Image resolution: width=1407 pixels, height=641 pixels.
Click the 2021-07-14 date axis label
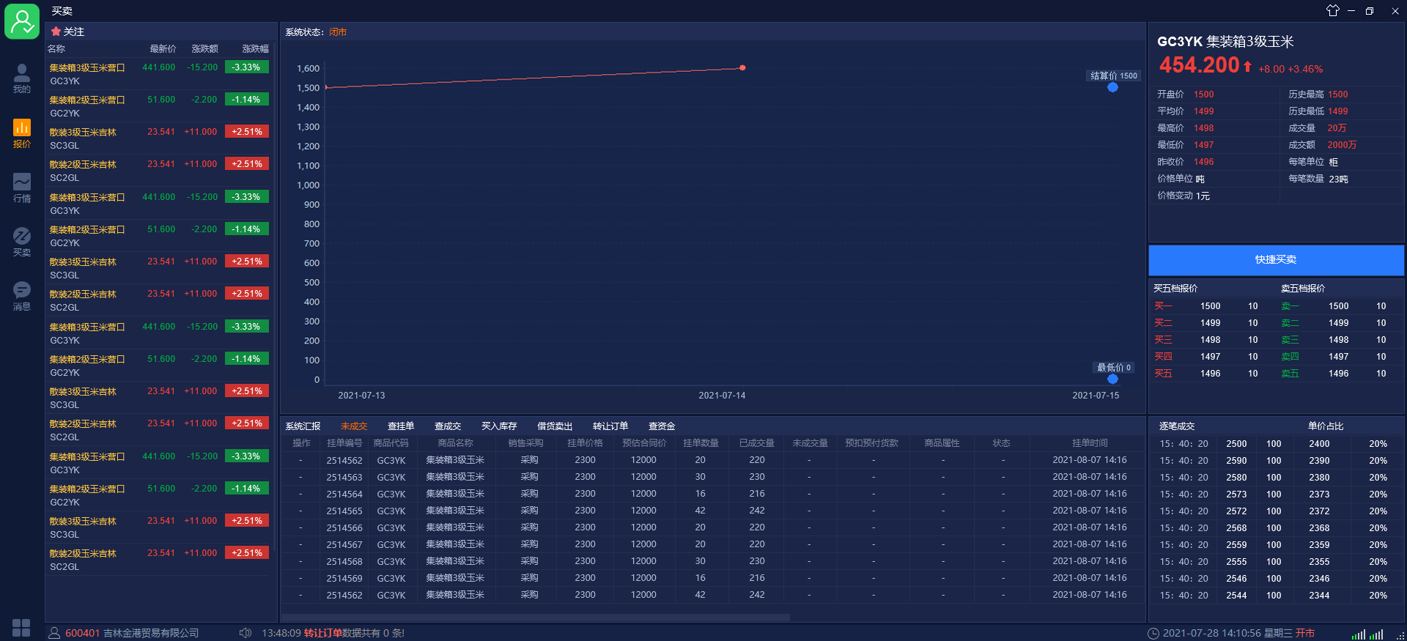[722, 396]
